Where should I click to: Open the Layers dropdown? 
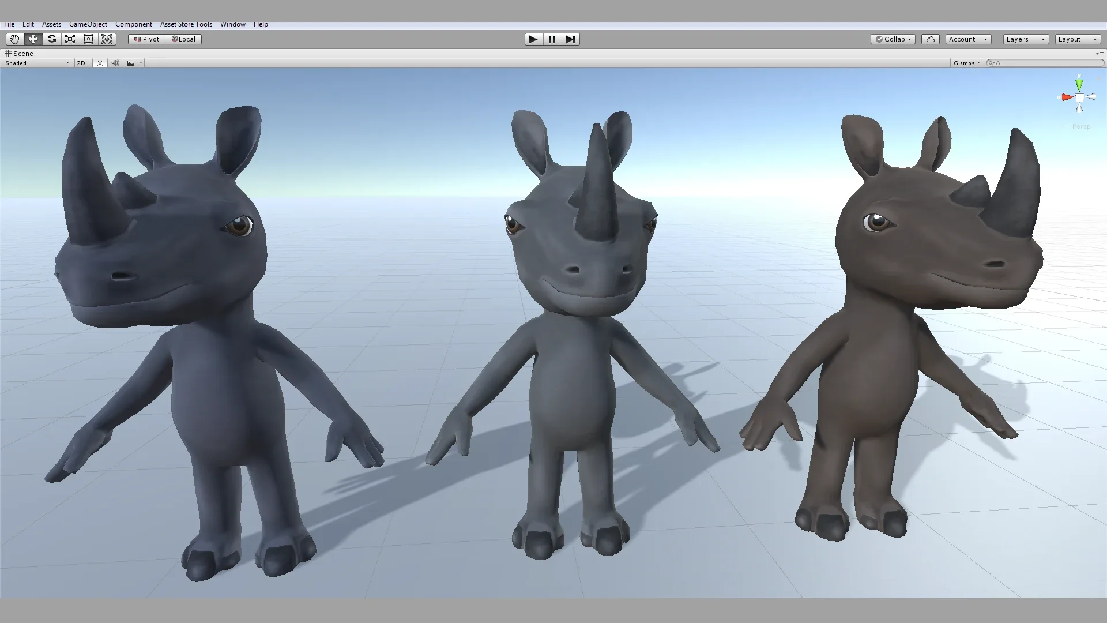1026,39
